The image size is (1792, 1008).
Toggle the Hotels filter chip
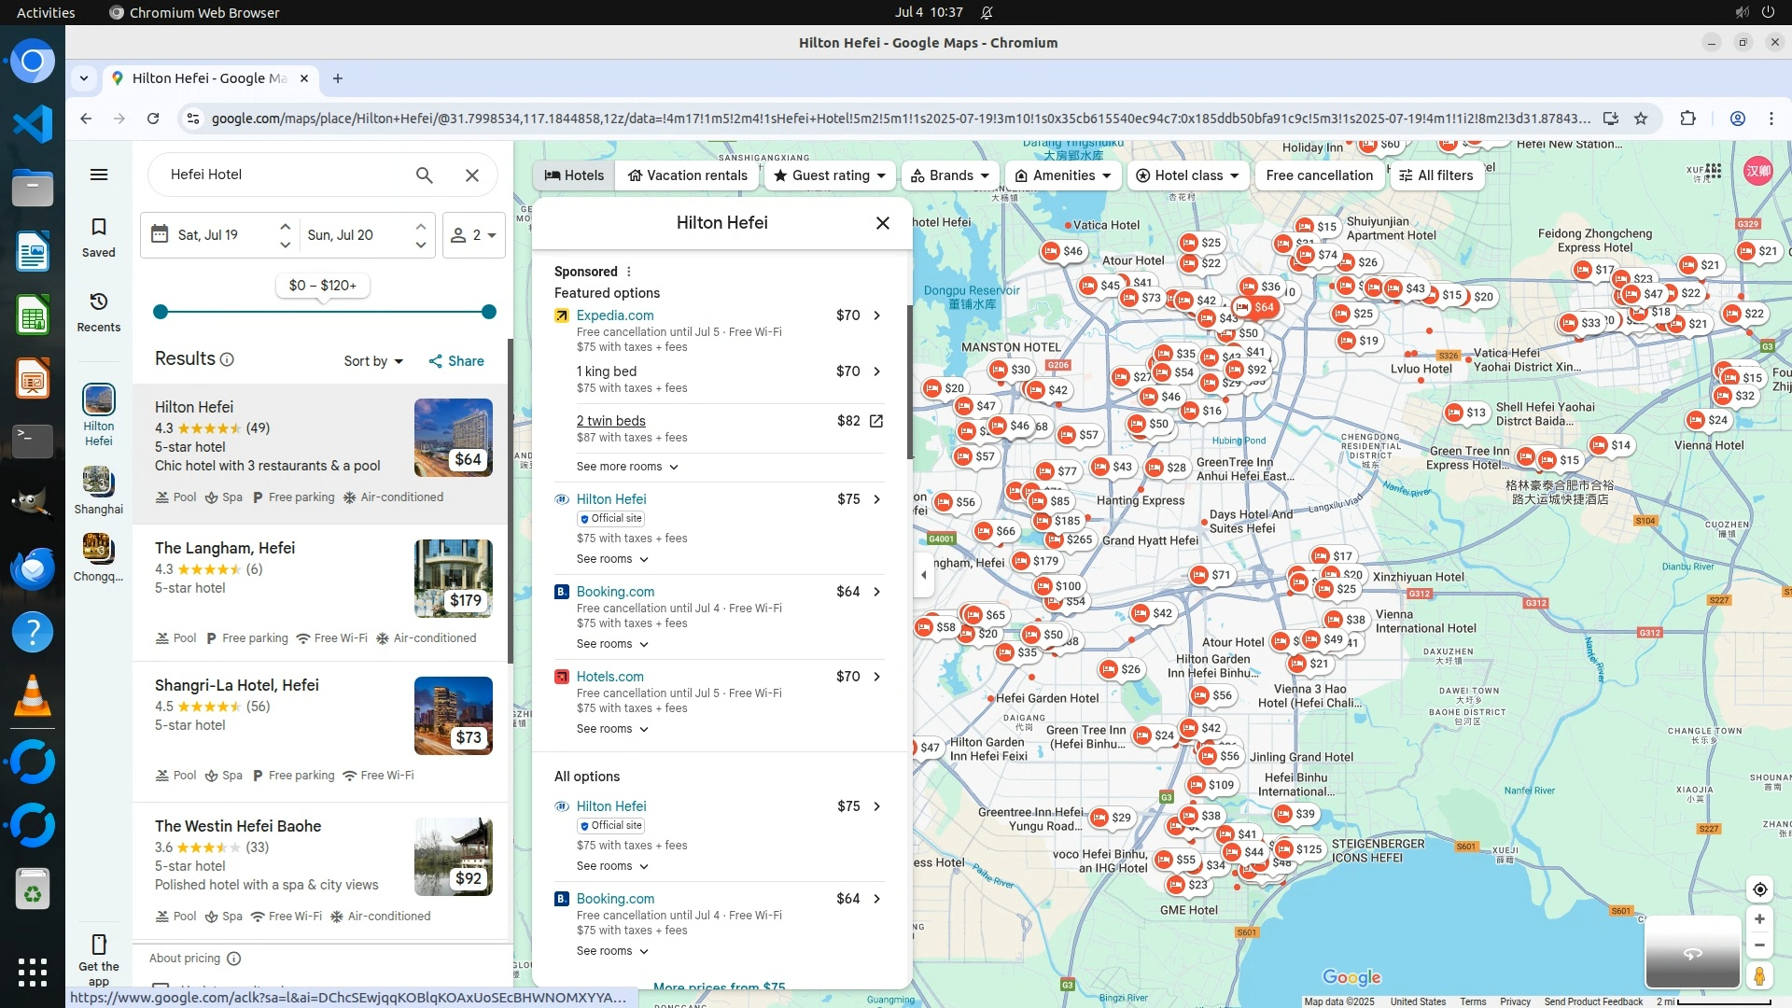click(574, 175)
